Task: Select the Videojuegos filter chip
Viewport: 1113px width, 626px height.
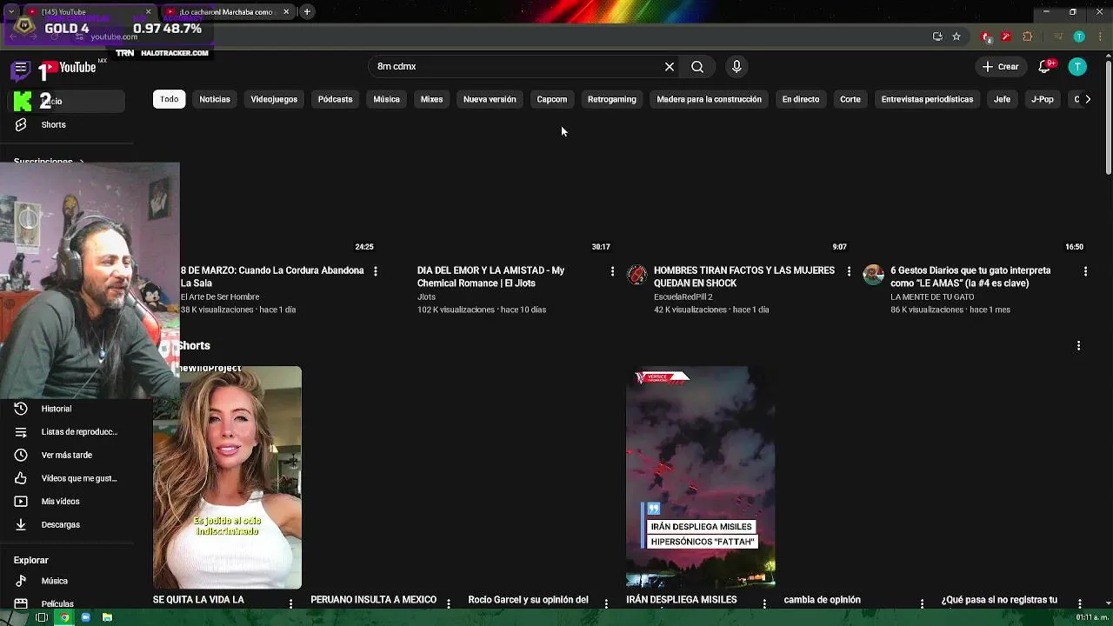Action: click(x=274, y=99)
